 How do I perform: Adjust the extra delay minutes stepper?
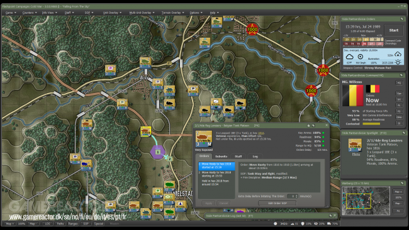coord(296,196)
